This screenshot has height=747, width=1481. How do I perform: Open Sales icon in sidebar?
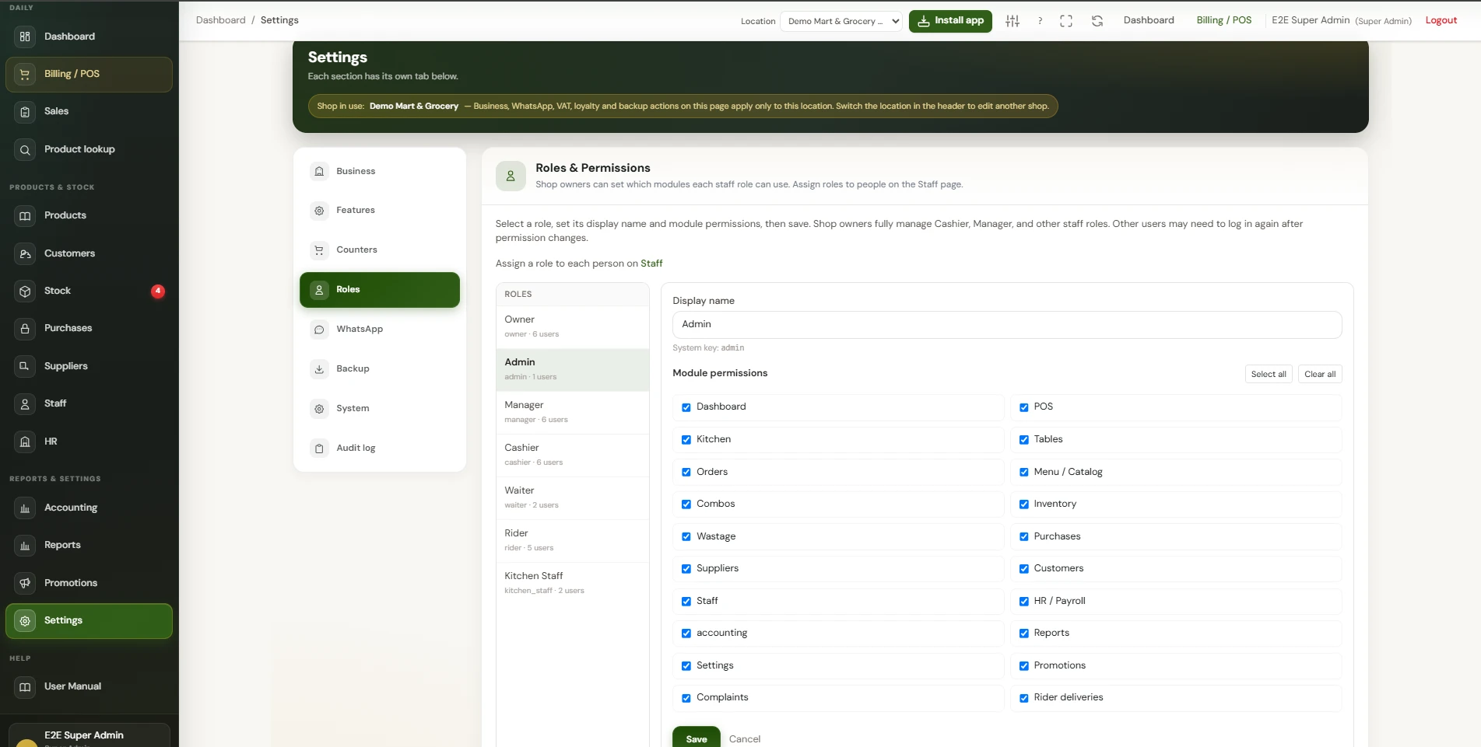pos(25,112)
